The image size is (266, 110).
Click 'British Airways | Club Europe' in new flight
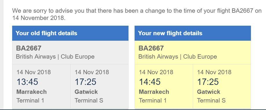click(178, 57)
